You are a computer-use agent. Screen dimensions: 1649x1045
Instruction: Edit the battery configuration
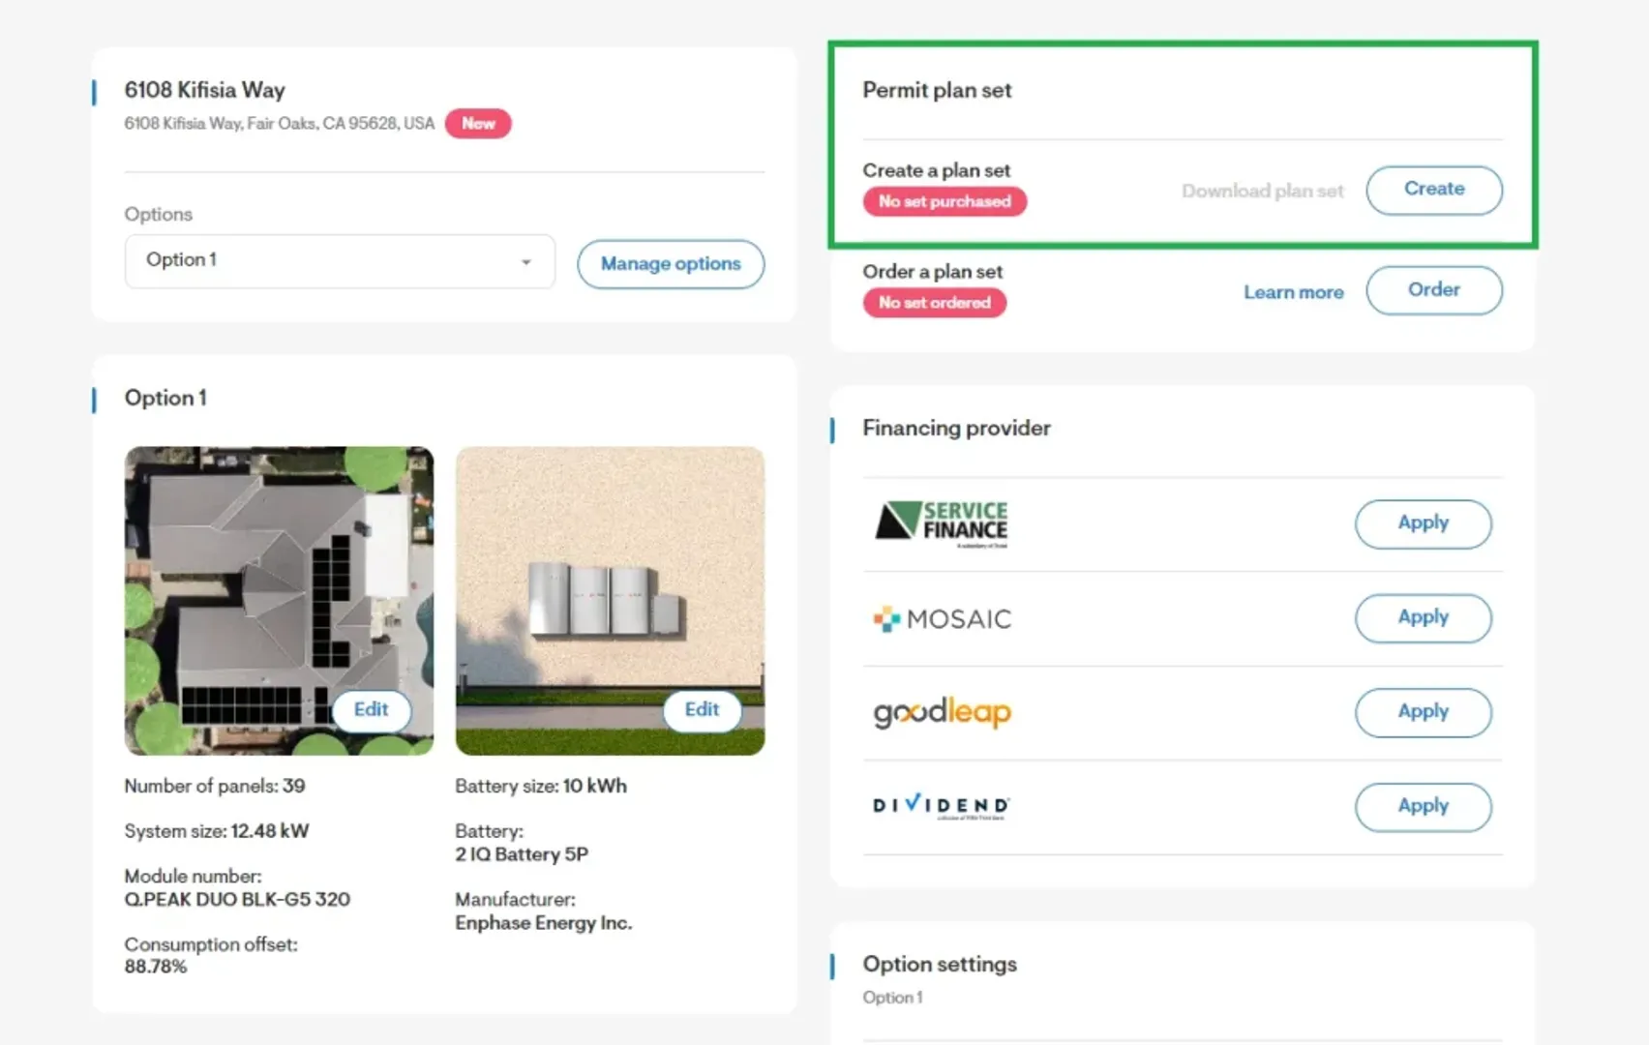point(702,710)
